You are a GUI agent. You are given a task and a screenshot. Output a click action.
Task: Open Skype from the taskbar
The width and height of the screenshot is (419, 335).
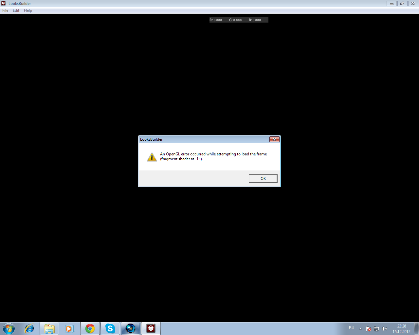pyautogui.click(x=110, y=328)
